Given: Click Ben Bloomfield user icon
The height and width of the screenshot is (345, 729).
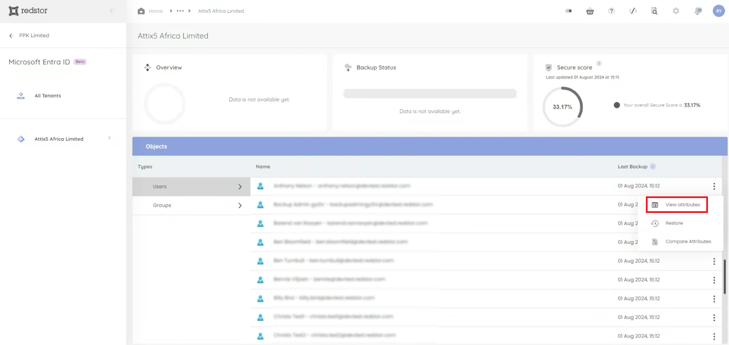Looking at the screenshot, I should 260,242.
